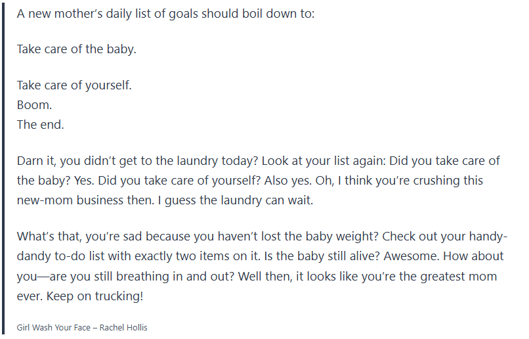The image size is (529, 339).
Task: Click the citation "Girl Wash Your Face – Rachel Hollis"
Action: coord(82,327)
